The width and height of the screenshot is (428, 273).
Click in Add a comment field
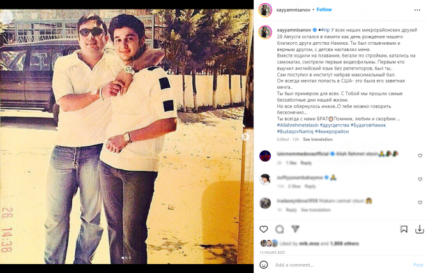tap(341, 265)
